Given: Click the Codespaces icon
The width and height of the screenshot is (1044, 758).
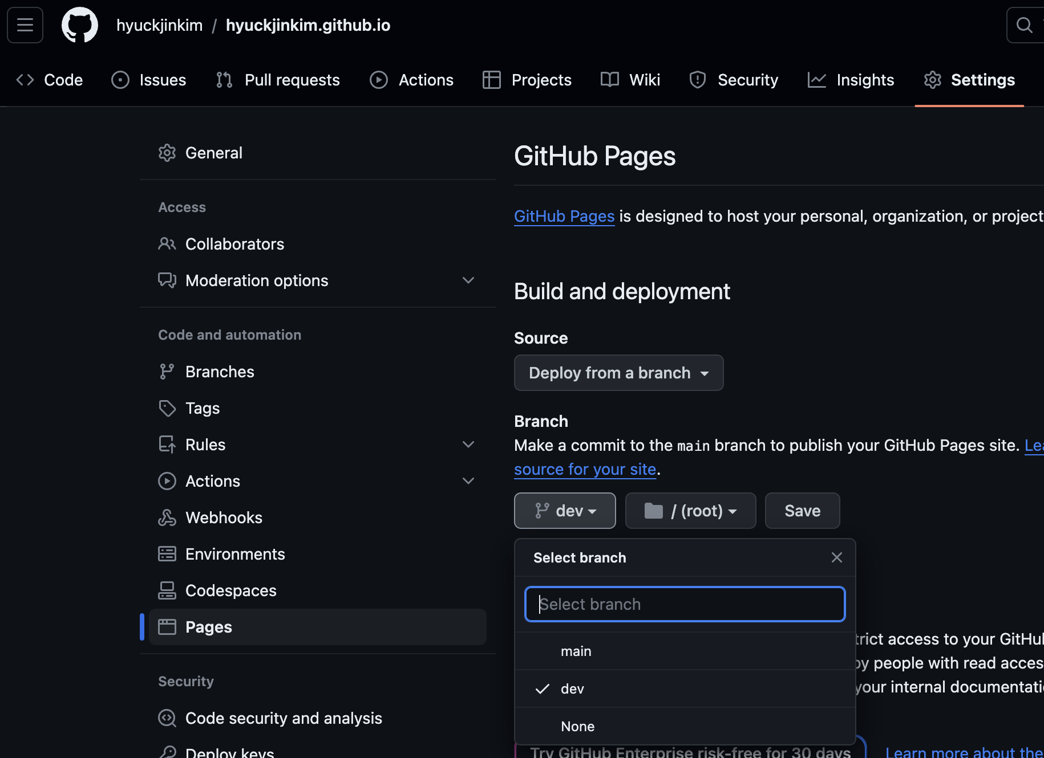Looking at the screenshot, I should [x=167, y=590].
